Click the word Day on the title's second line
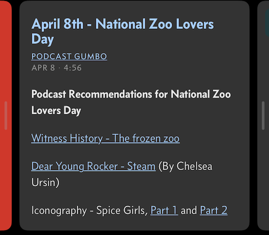The image size is (269, 235). click(x=43, y=39)
